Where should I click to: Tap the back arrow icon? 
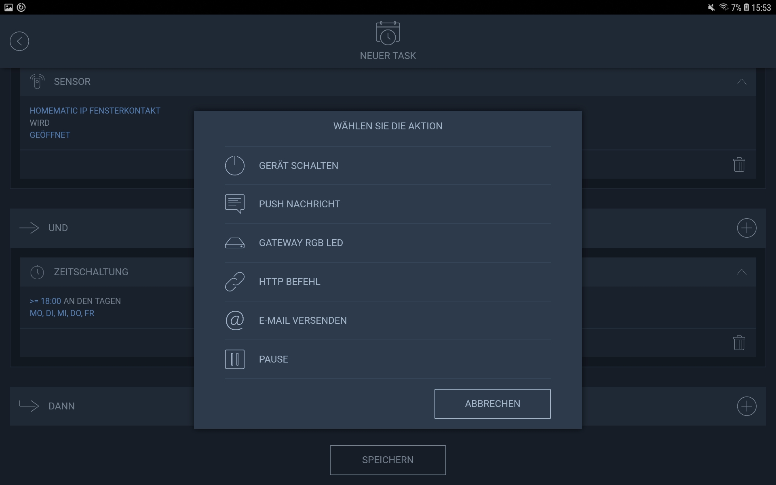click(19, 41)
